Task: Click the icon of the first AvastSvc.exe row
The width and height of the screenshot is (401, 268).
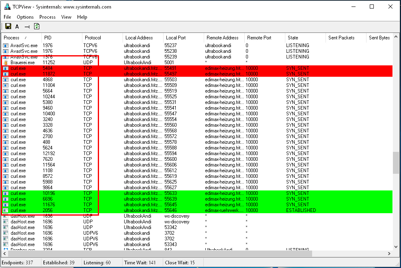Action: 6,45
